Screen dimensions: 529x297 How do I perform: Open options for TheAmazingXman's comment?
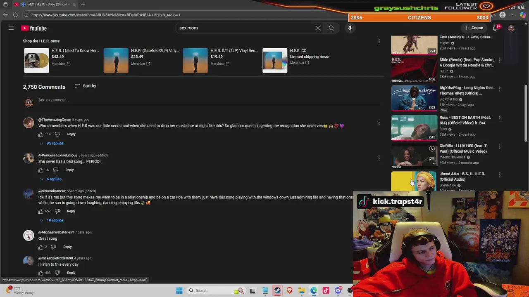point(379,123)
